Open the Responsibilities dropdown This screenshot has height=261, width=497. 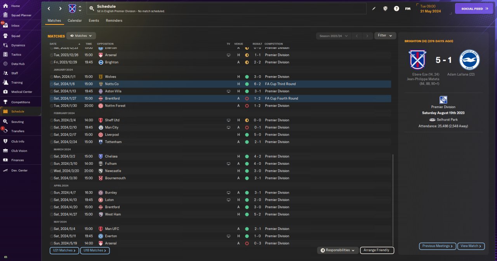coord(337,251)
